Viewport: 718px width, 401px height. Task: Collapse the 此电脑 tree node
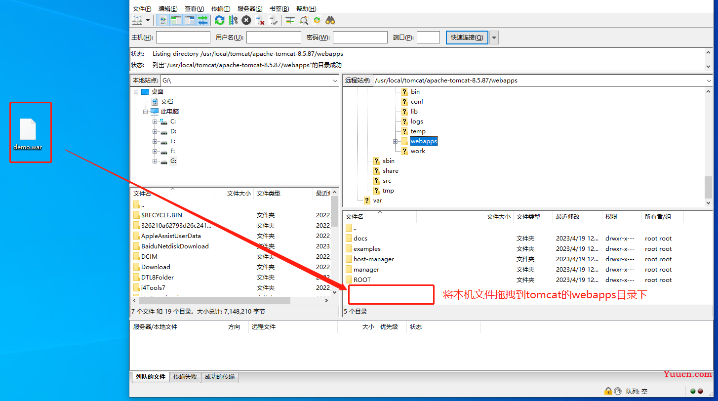coord(146,112)
